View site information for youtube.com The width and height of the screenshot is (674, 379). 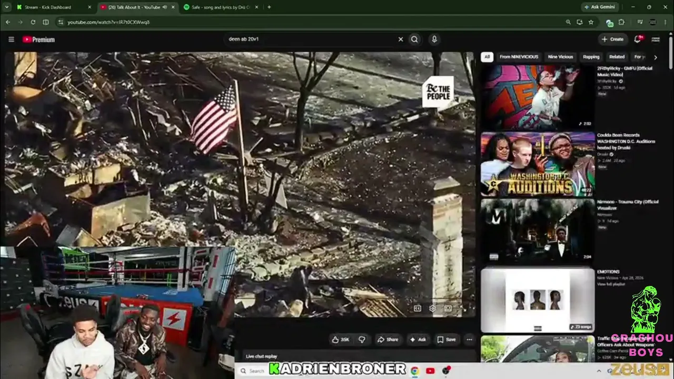61,22
